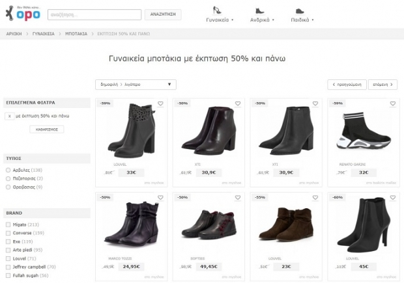Image resolution: width=404 pixels, height=283 pixels.
Task: Open the Renato Garini sock sneaker image
Action: 364,130
